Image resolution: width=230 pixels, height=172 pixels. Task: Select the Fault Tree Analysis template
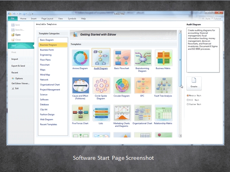(x=163, y=85)
